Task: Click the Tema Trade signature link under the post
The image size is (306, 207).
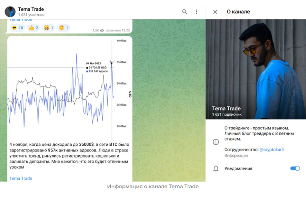Action: [x=20, y=178]
